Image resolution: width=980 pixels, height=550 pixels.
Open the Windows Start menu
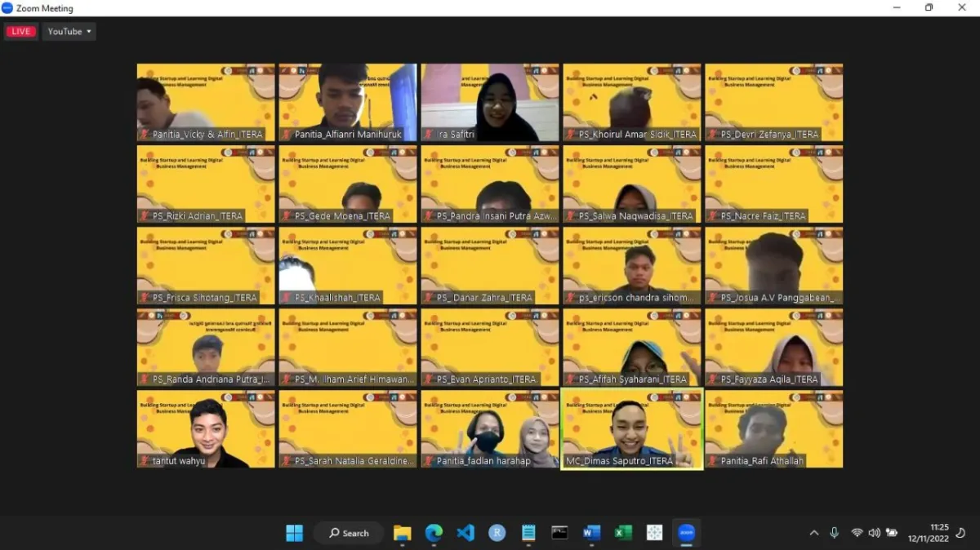pyautogui.click(x=294, y=532)
